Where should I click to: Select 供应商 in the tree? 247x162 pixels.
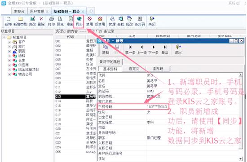click(23, 65)
